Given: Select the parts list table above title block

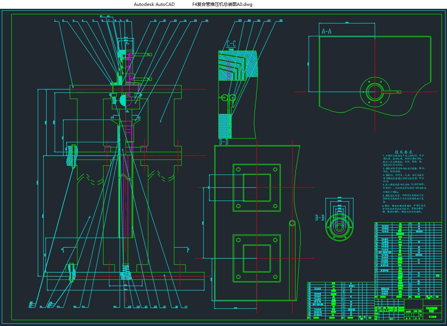Looking at the screenshot, I should pyautogui.click(x=408, y=260).
